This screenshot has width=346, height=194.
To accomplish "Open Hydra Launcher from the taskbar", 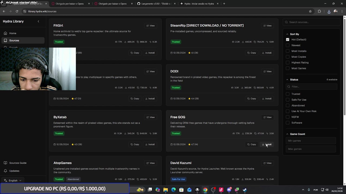I will tap(197, 190).
